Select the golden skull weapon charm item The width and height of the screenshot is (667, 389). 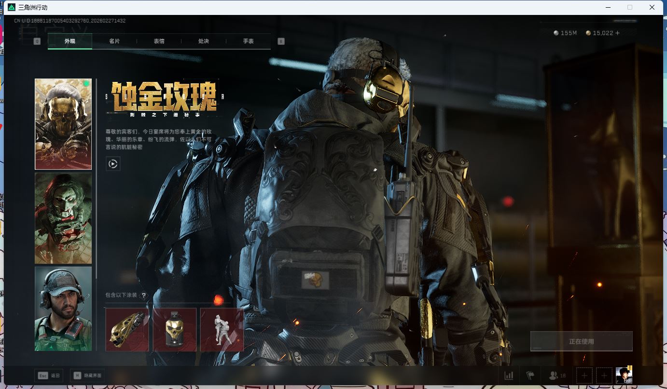(x=127, y=330)
